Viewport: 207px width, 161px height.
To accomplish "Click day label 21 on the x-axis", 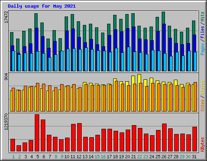I will (x=133, y=157).
